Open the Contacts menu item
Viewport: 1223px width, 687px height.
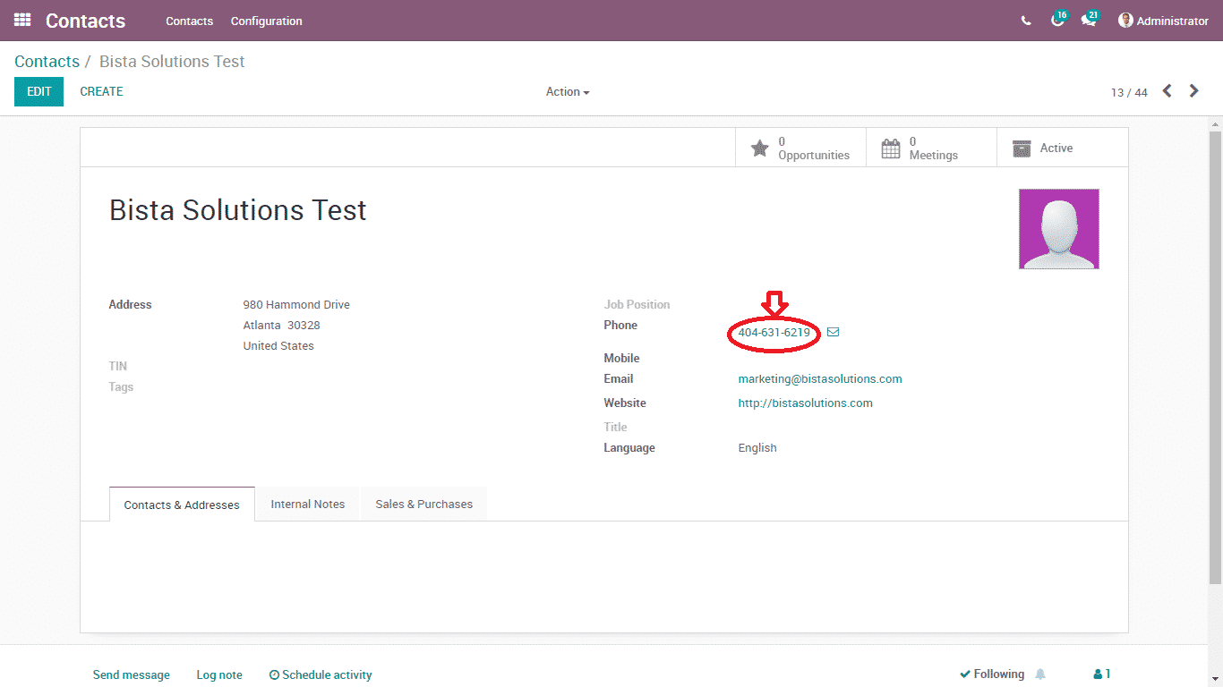[190, 21]
